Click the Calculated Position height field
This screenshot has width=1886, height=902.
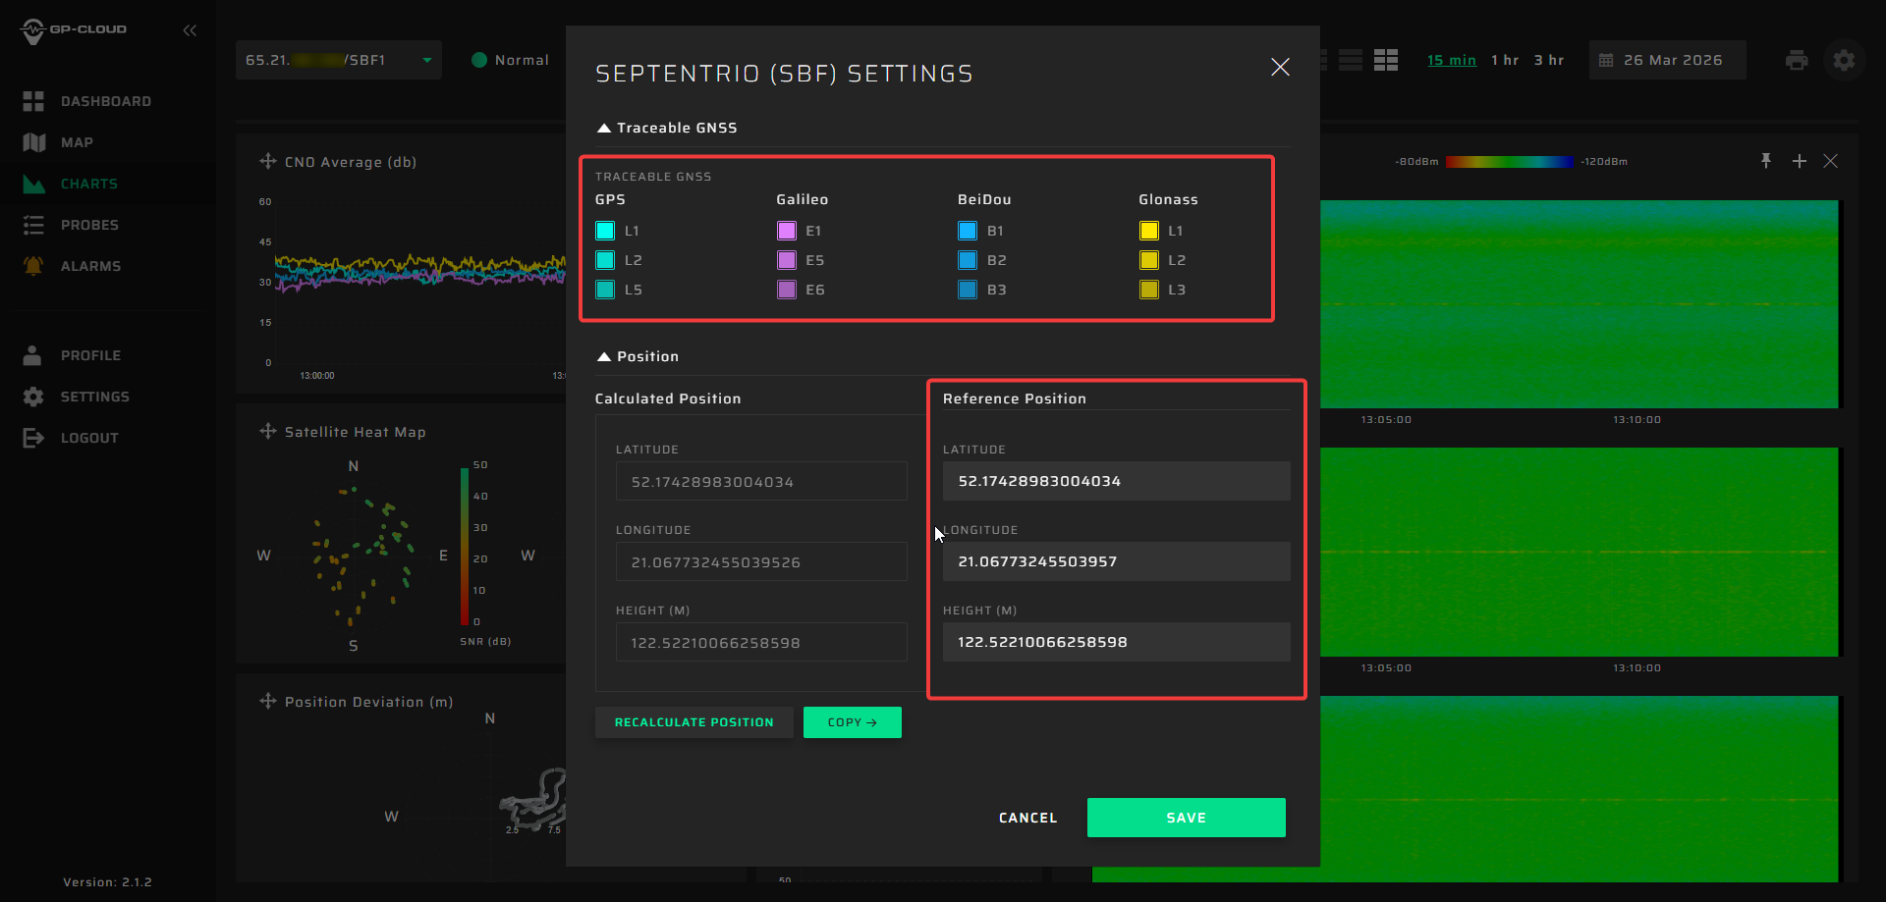tap(761, 642)
